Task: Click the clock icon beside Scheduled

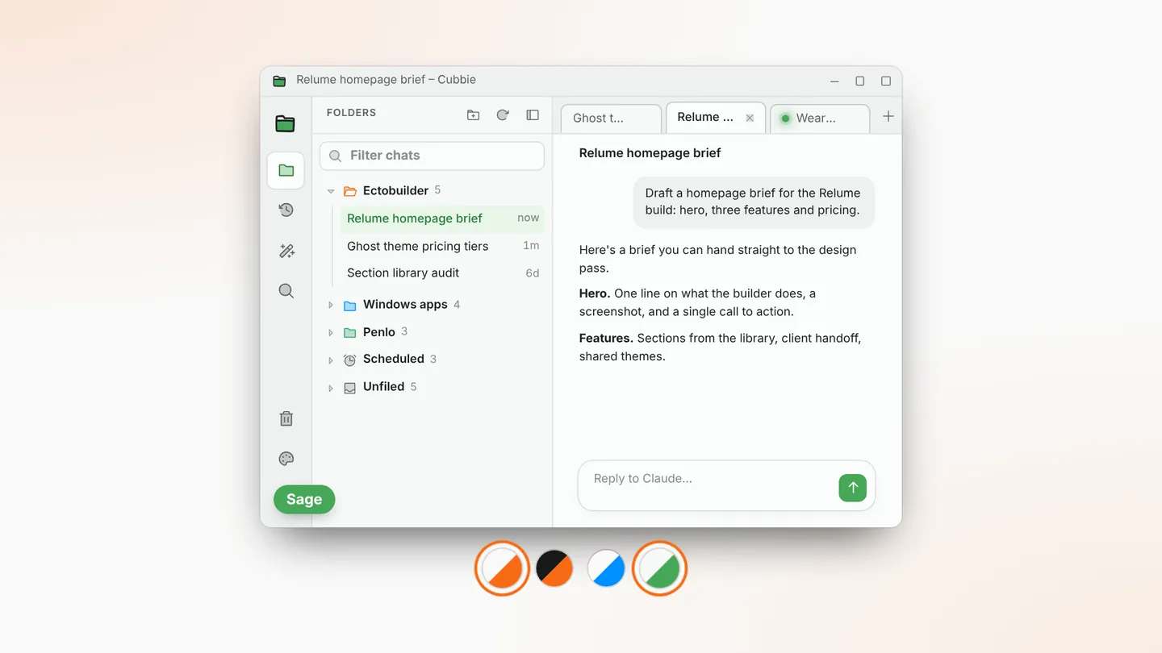Action: pos(349,360)
